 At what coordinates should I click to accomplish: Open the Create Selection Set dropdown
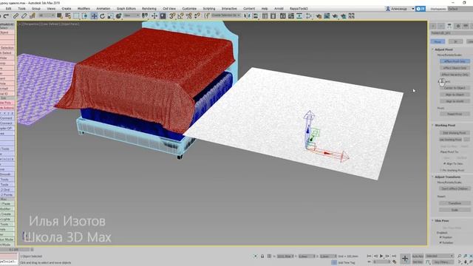(225, 16)
